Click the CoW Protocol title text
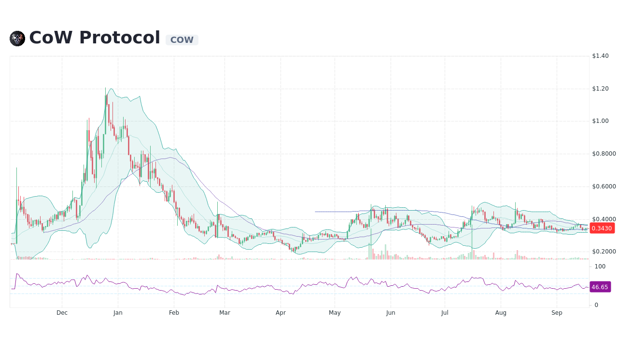Viewport: 618px width, 347px height. (94, 38)
